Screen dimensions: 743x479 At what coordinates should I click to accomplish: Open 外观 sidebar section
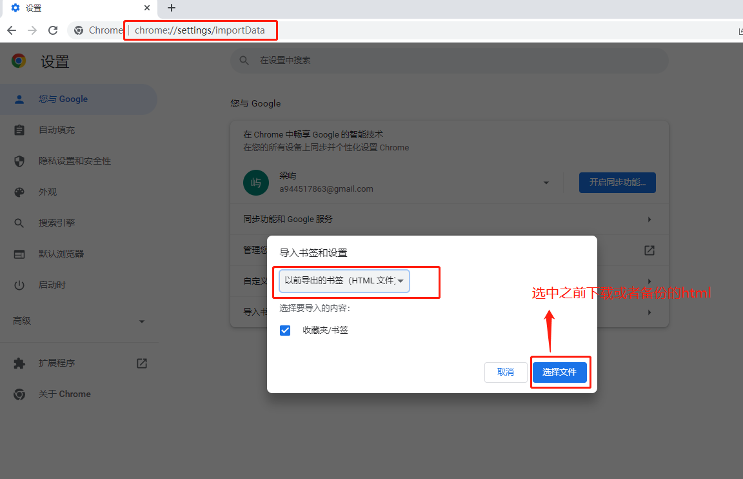pyautogui.click(x=78, y=192)
